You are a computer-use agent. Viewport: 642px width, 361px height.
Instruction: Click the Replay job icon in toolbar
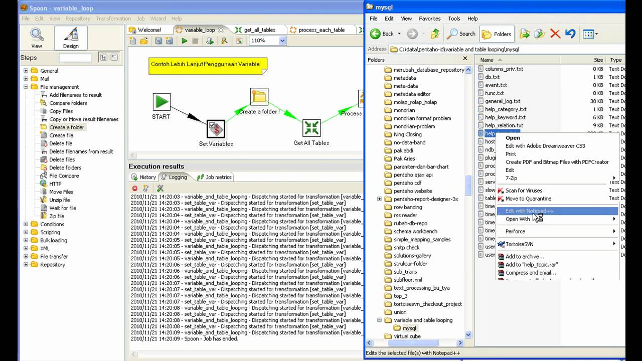point(210,41)
